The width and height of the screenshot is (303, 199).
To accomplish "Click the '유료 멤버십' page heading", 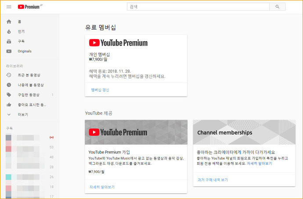I will pyautogui.click(x=101, y=27).
